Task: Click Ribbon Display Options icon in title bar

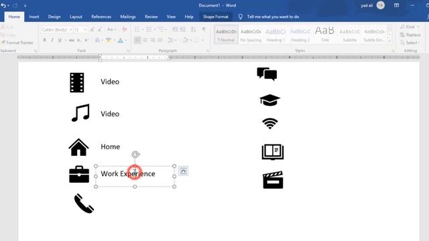Action: click(x=396, y=5)
